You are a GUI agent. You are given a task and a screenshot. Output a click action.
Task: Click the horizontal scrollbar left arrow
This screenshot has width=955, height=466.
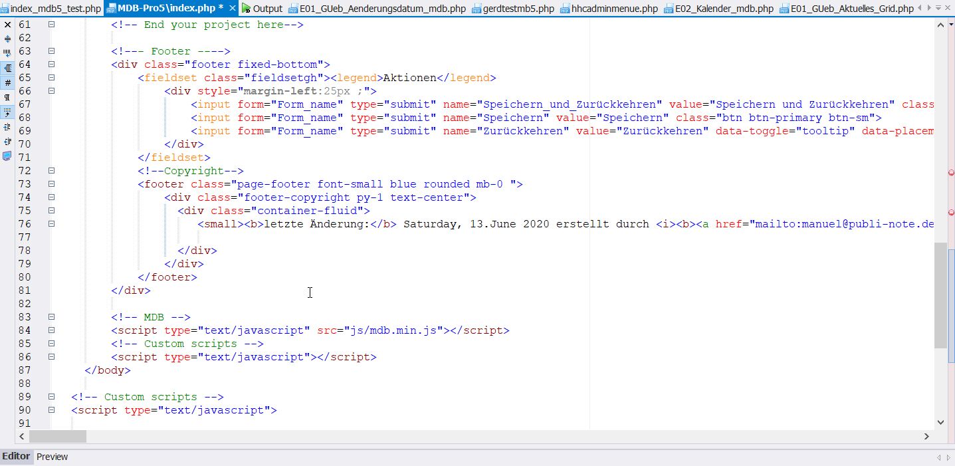click(22, 436)
